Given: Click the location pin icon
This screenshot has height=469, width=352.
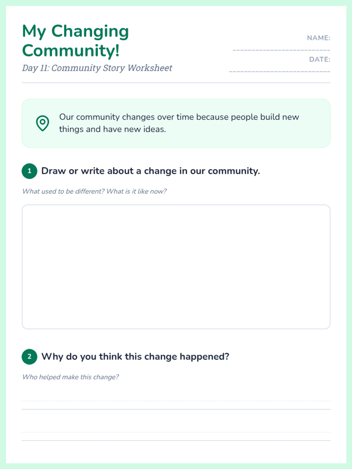Looking at the screenshot, I should point(43,123).
